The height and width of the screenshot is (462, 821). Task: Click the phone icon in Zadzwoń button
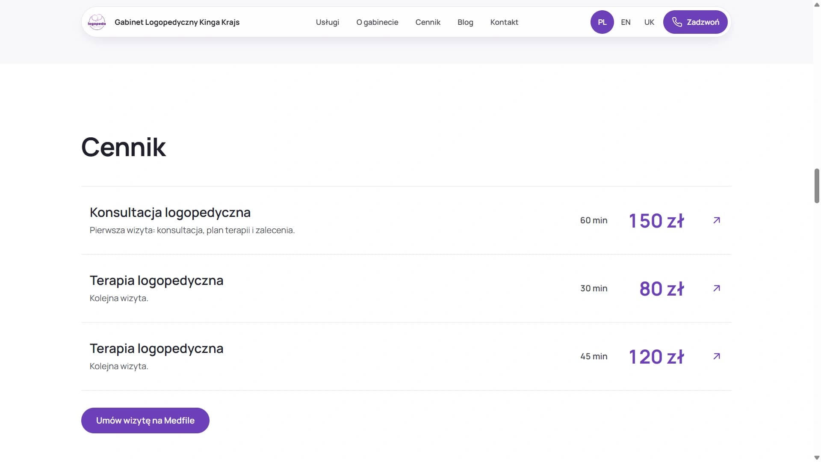[677, 22]
